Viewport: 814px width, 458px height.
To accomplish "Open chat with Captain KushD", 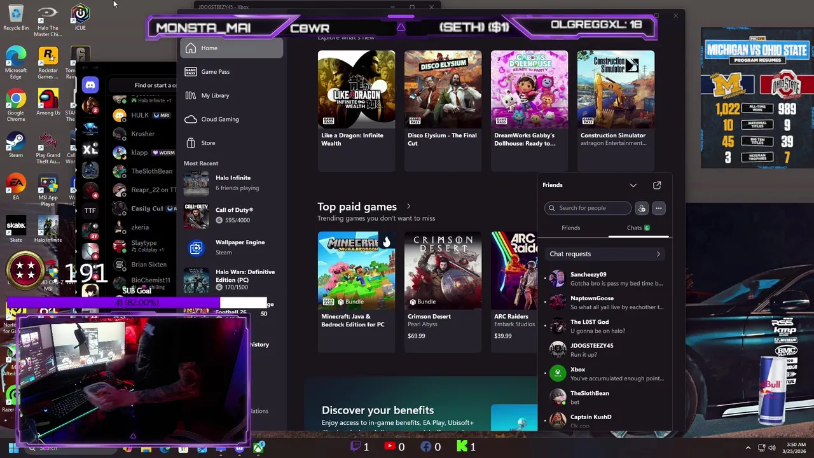I will tap(605, 420).
